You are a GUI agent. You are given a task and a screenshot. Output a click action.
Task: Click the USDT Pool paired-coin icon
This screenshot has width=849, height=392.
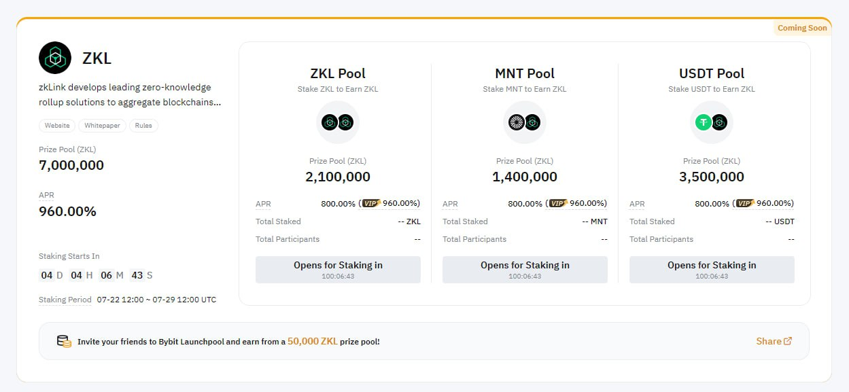(712, 122)
